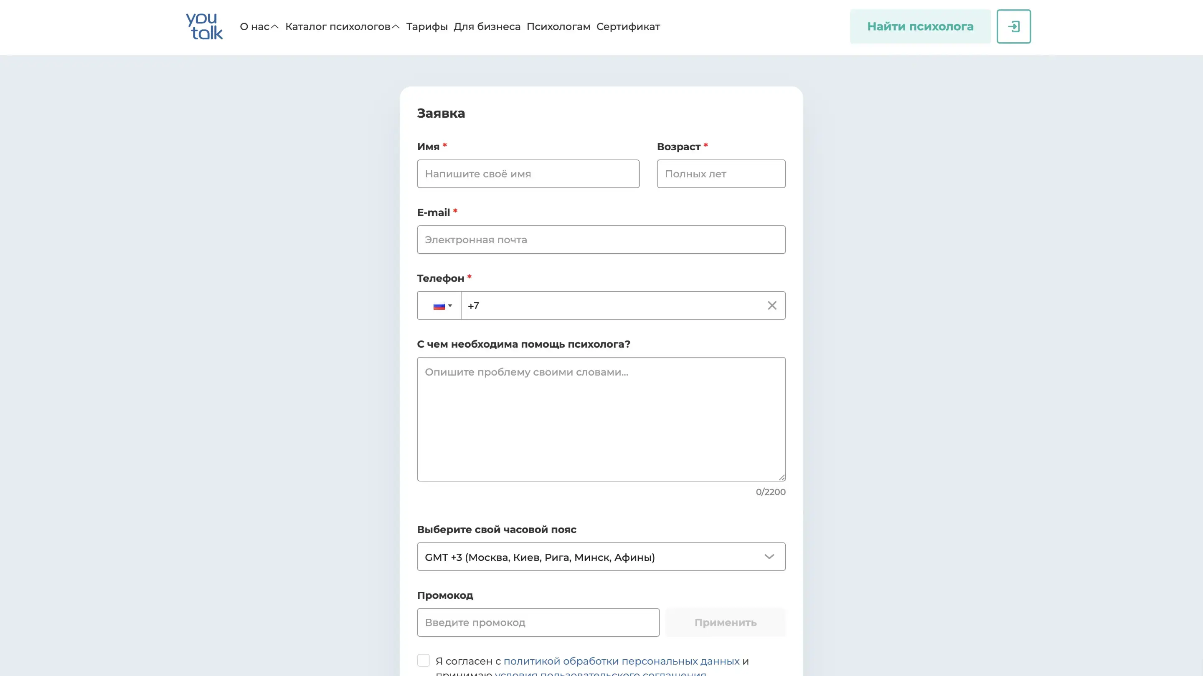Viewport: 1203px width, 676px height.
Task: Open политикой обработки персональных данных link
Action: [621, 661]
